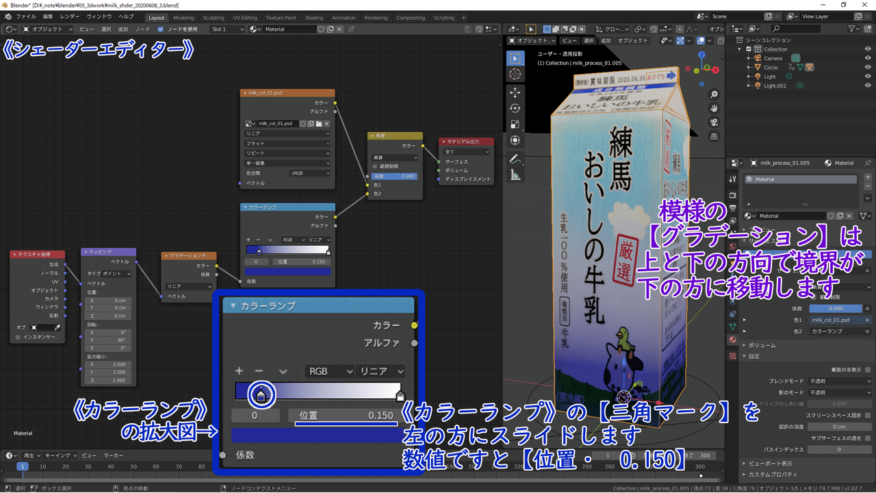Screen dimensions: 876x493
Task: Open Color Ramp RGB mode dropdown
Action: (292, 240)
